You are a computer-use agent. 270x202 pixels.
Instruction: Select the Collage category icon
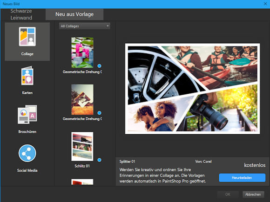click(27, 37)
